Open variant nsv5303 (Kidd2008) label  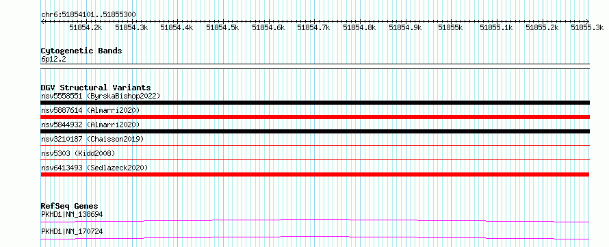tap(78, 153)
